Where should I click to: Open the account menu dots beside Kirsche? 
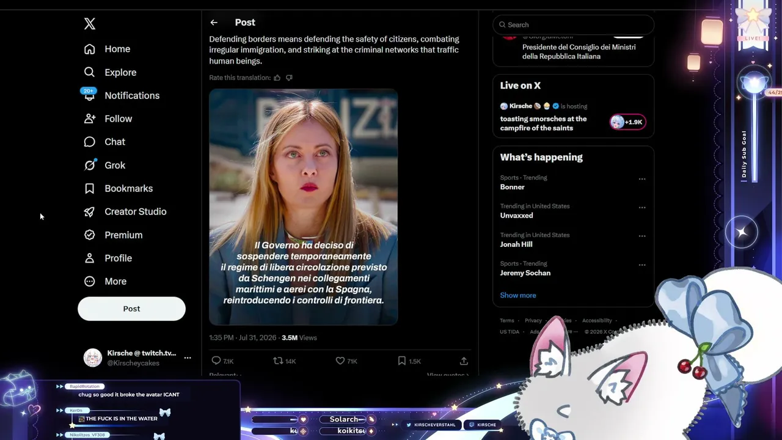(188, 358)
